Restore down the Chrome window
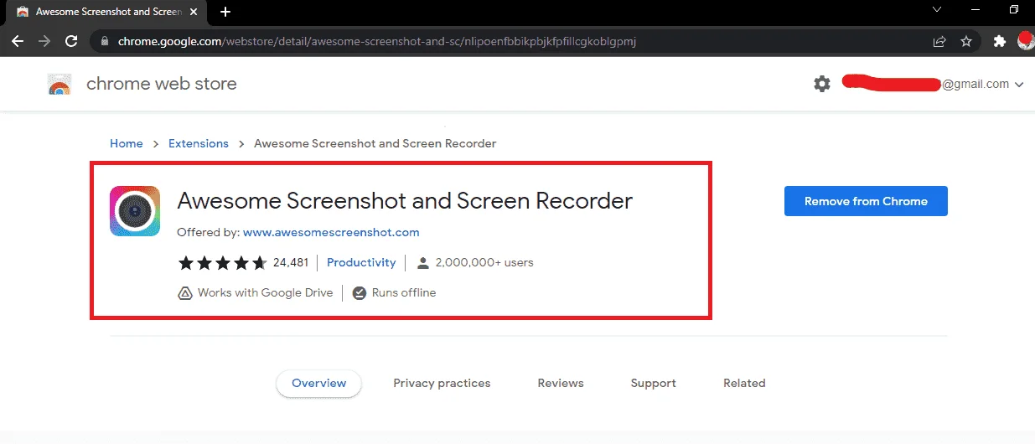 pos(1014,9)
